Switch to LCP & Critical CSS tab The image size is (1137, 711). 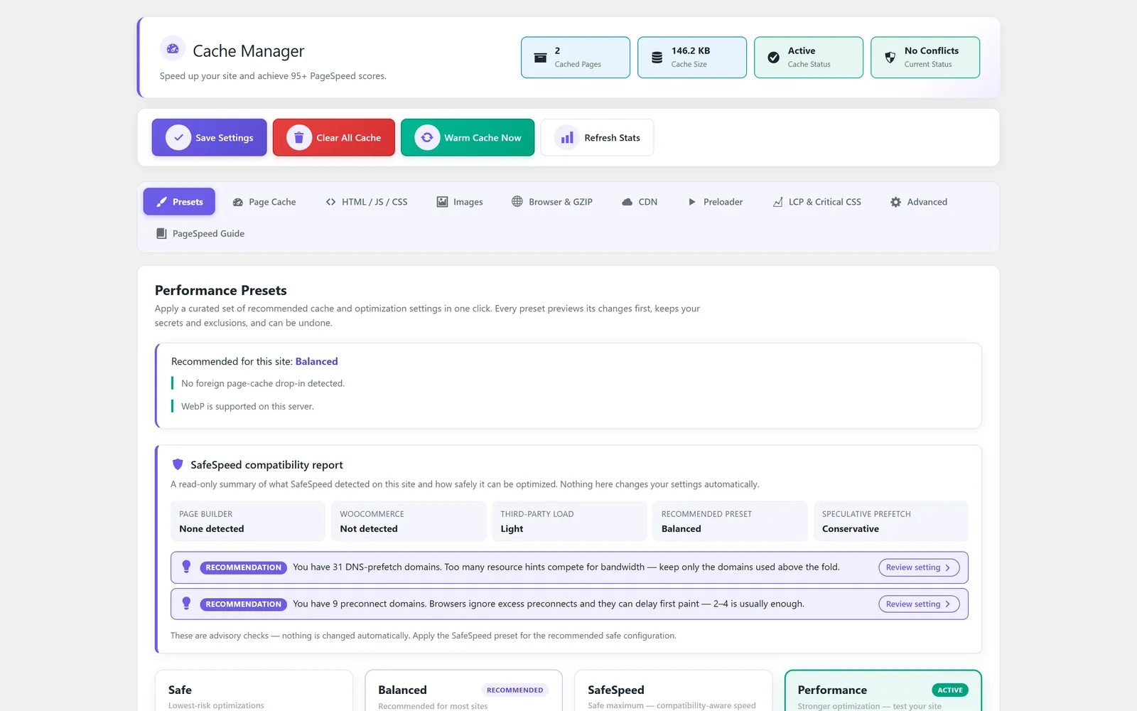[817, 202]
